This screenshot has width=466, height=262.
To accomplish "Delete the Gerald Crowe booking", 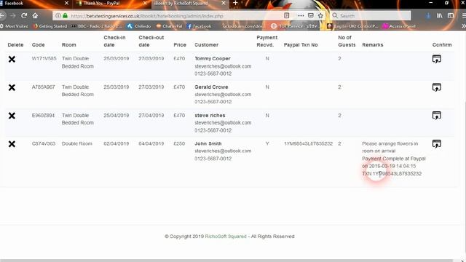I will coord(12,87).
